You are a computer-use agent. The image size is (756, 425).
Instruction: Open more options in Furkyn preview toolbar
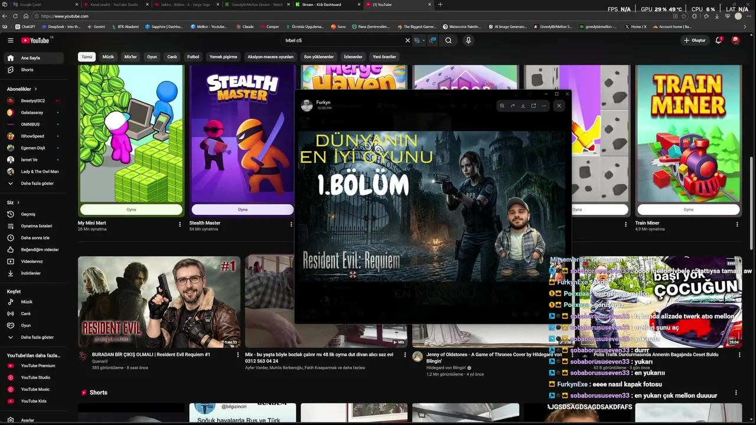(544, 106)
